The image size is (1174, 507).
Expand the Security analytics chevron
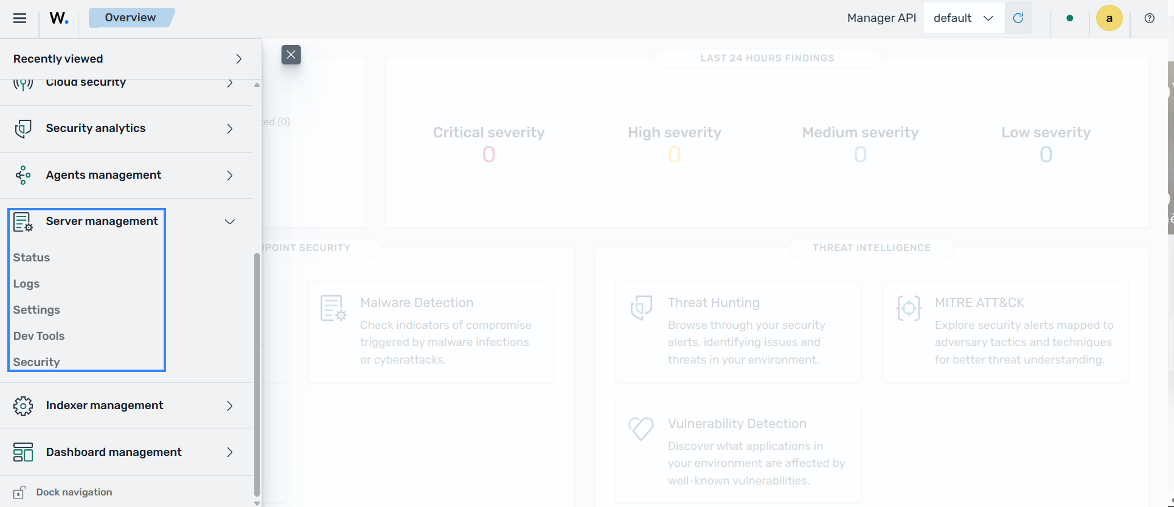click(x=230, y=129)
